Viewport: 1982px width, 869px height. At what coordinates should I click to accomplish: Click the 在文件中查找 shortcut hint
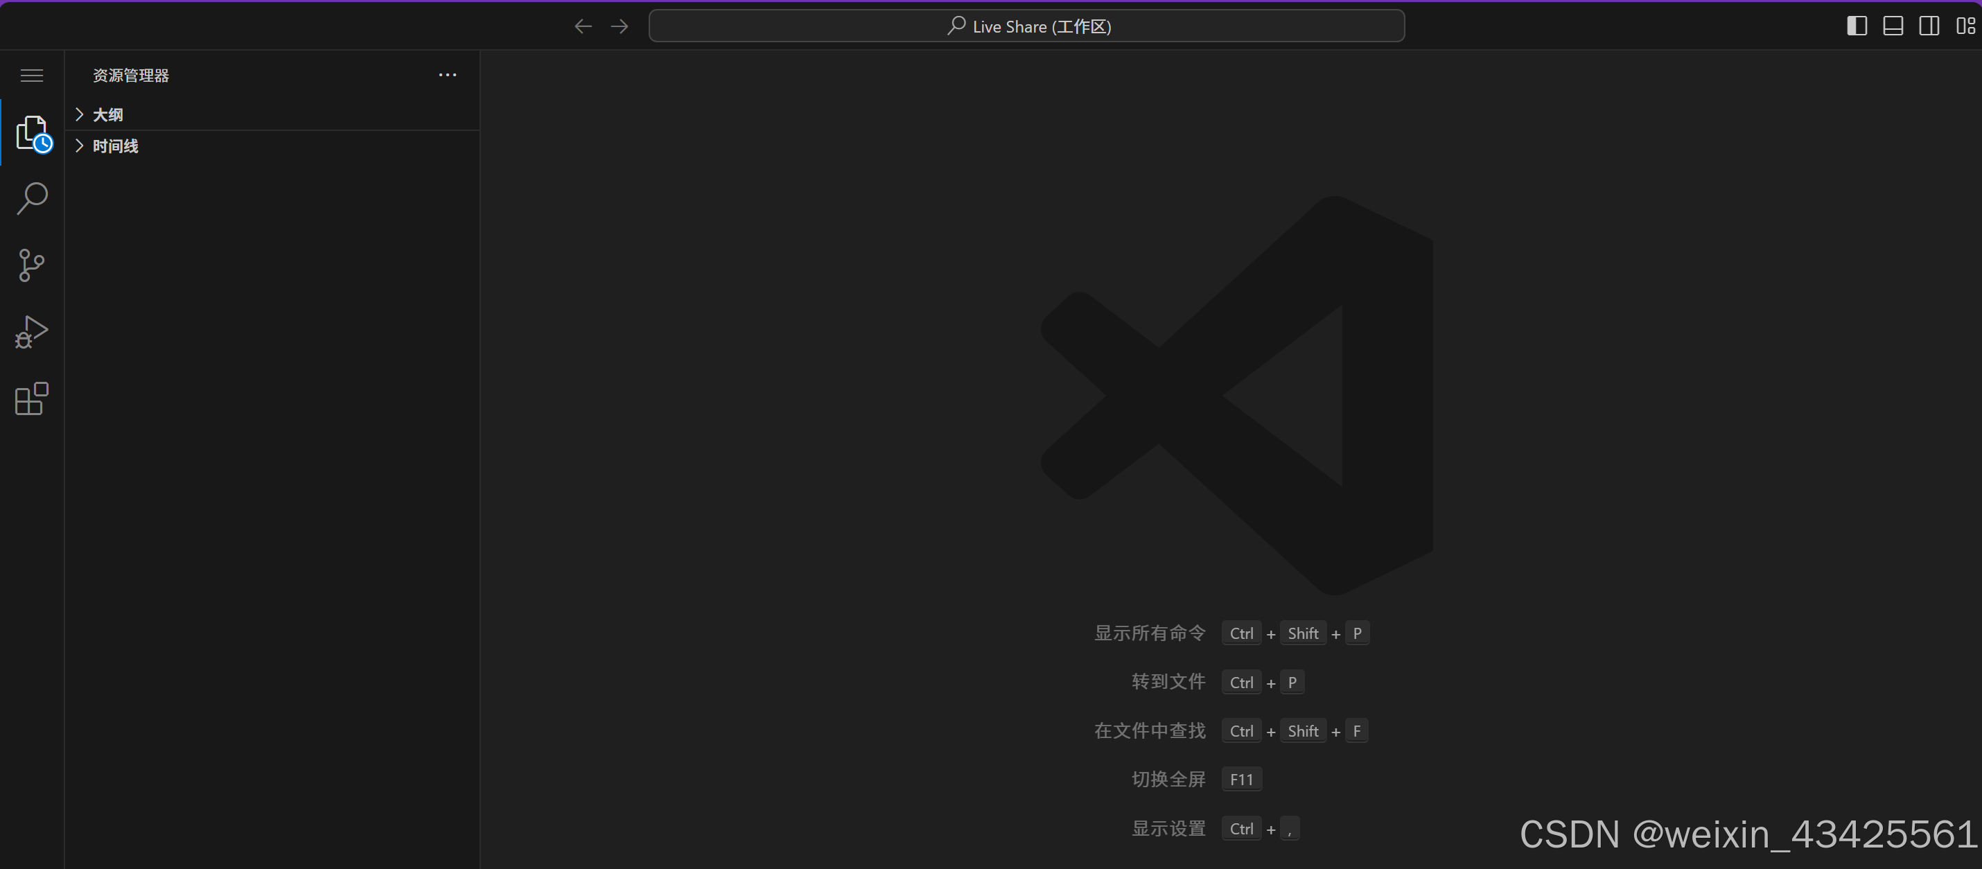(x=1150, y=731)
